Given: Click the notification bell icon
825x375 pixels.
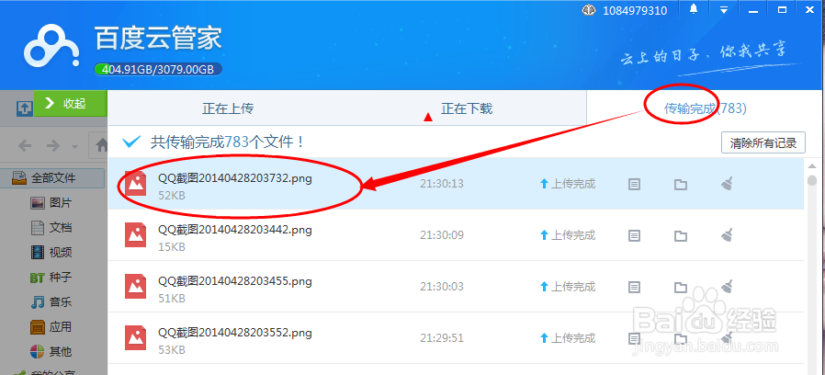Looking at the screenshot, I should coord(694,9).
